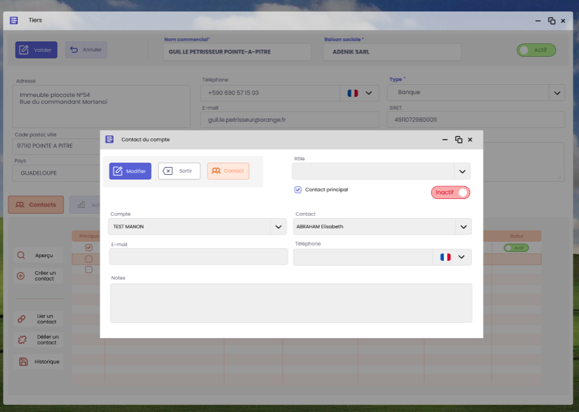This screenshot has height=412, width=579.
Task: Open the Compte dropdown showing TEST MANON
Action: 278,226
